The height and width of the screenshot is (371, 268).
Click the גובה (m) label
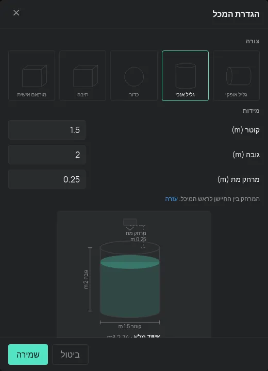(x=246, y=155)
